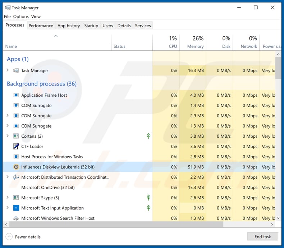Screen dimensions: 284x248
Task: Click the End task button
Action: tap(263, 236)
